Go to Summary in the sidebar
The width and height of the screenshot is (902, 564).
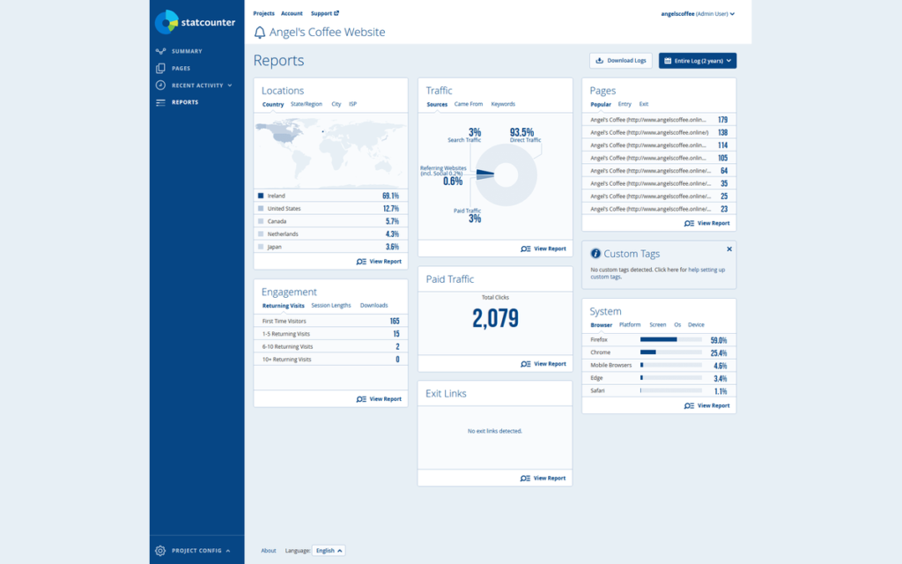point(187,51)
